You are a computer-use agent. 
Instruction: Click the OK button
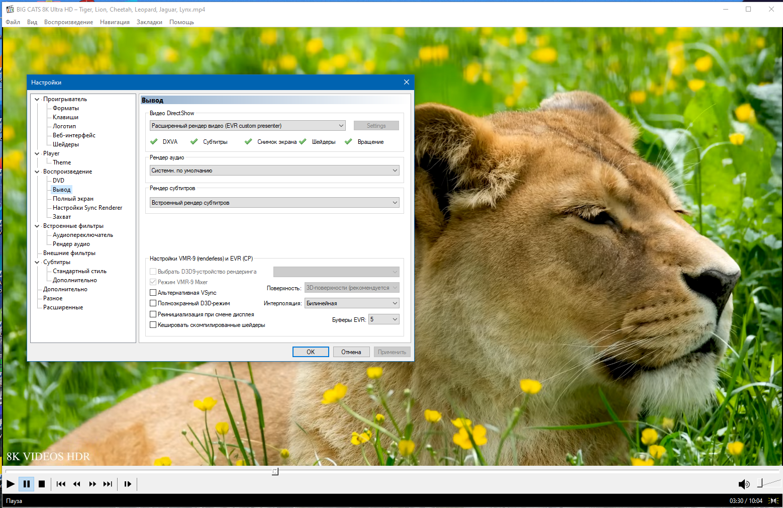311,352
